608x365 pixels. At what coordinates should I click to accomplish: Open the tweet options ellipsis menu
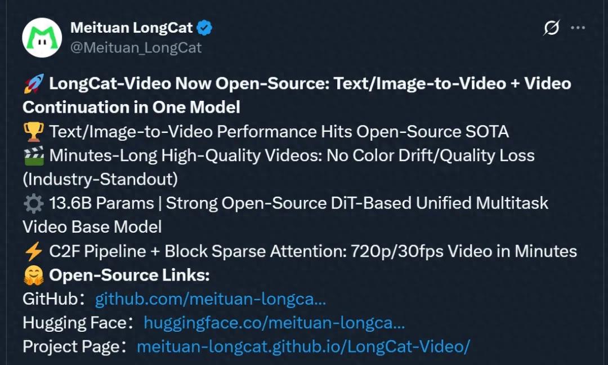tap(579, 26)
